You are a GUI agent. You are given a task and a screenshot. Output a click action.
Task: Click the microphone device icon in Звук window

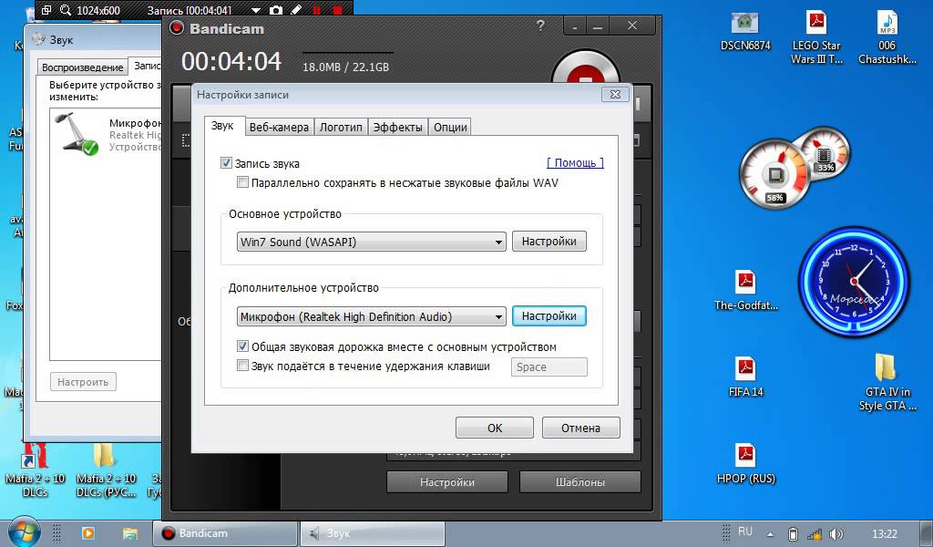(77, 134)
